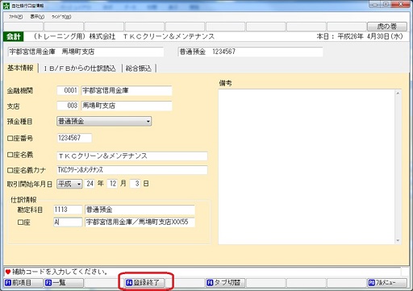Minimize the window
The width and height of the screenshot is (413, 291).
click(374, 4)
